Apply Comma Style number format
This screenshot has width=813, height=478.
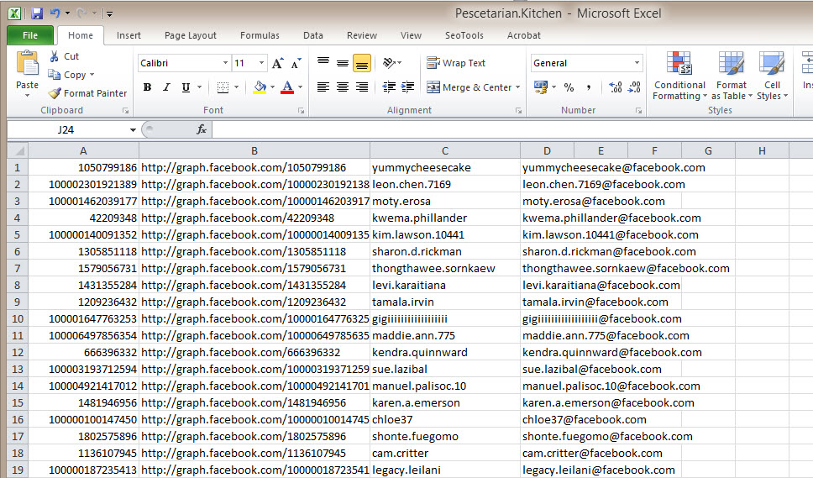click(x=589, y=87)
